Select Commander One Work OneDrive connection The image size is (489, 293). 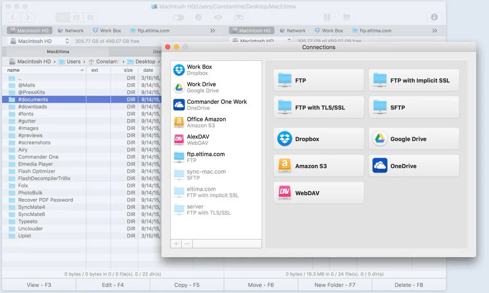coord(216,104)
